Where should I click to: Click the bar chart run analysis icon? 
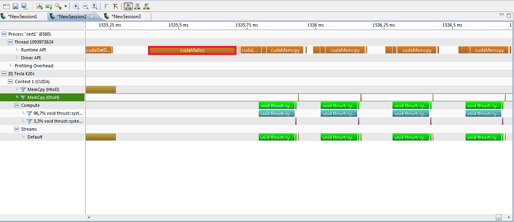pyautogui.click(x=39, y=6)
